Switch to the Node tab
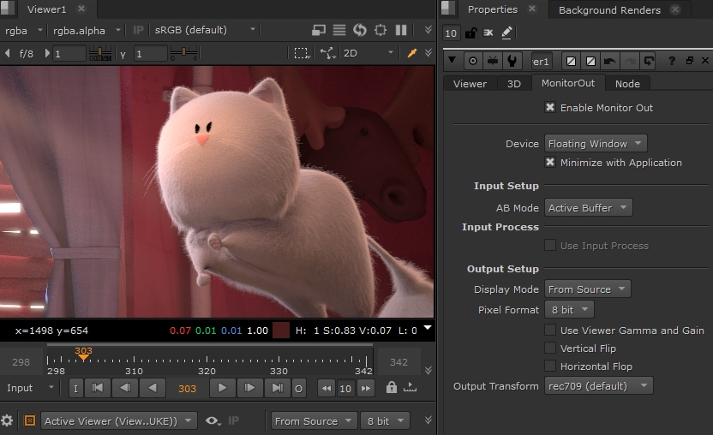 click(x=627, y=84)
